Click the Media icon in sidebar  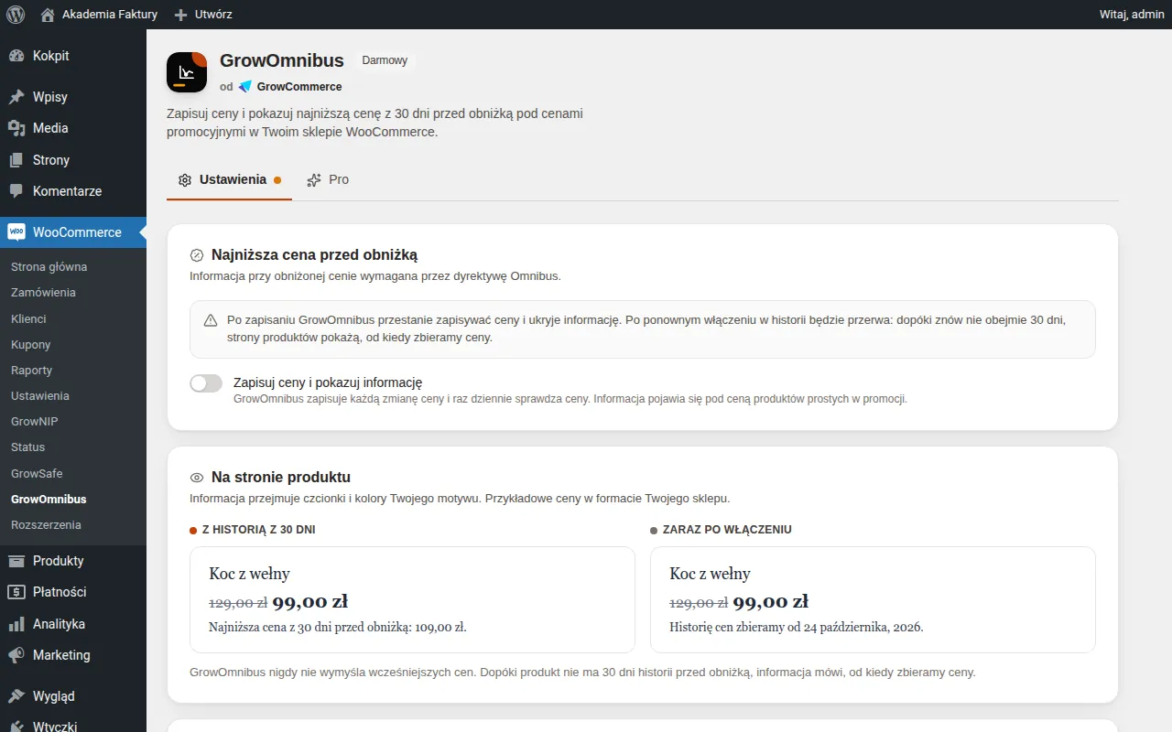tap(16, 128)
